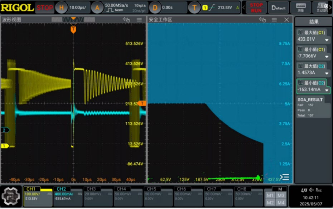Select the orange trigger position marker T
Image resolution: width=333 pixels, height=209 pixels.
(73, 29)
